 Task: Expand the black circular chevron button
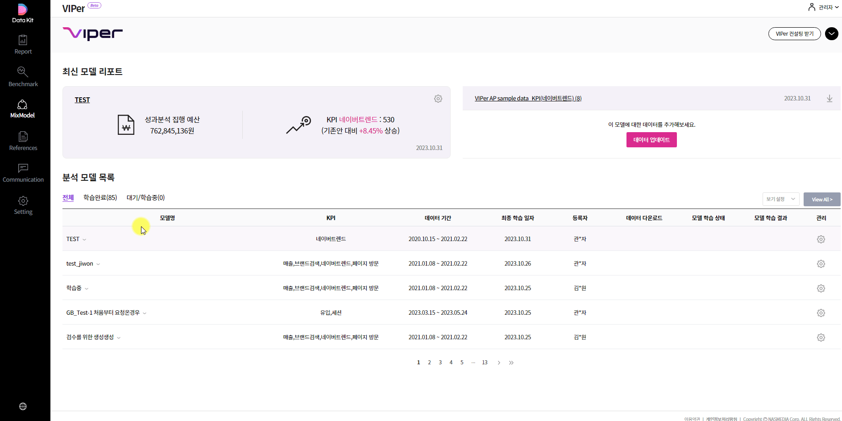coord(832,33)
